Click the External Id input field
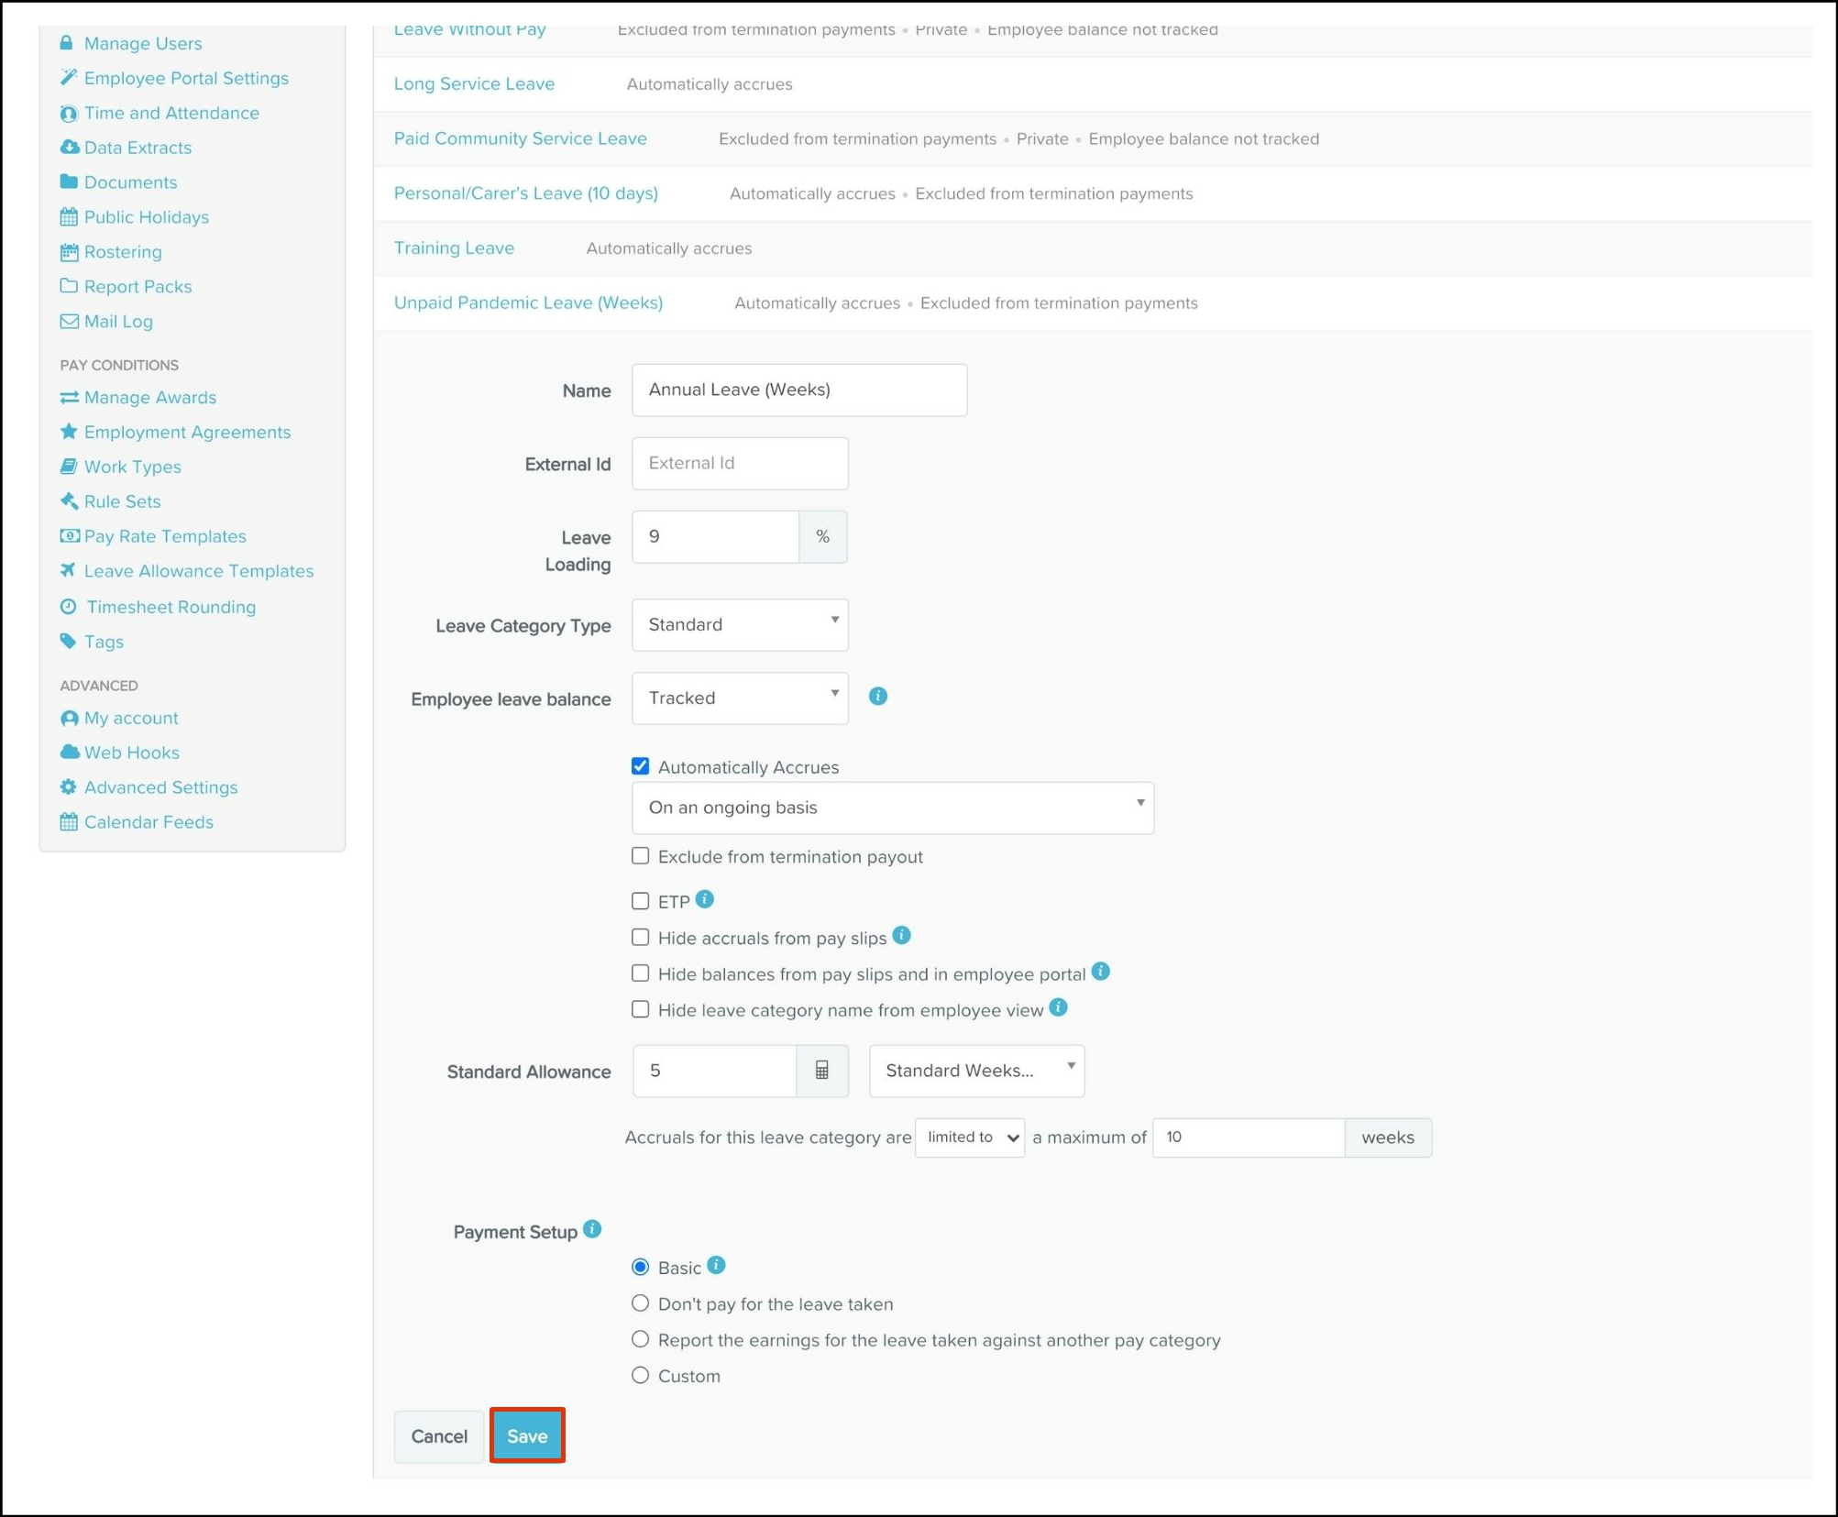This screenshot has height=1517, width=1838. pos(739,463)
